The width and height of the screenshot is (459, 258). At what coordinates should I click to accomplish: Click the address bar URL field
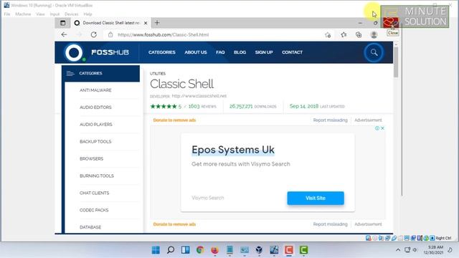tap(163, 34)
